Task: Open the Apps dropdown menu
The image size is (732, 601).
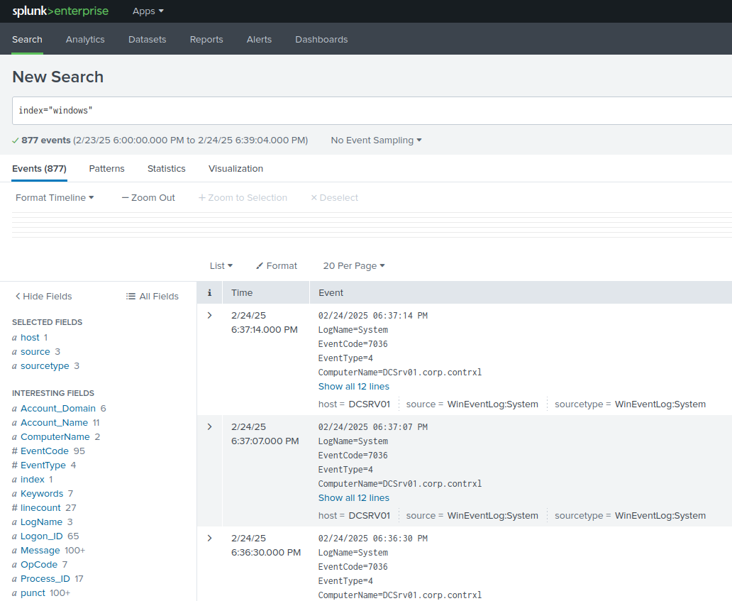Action: pyautogui.click(x=148, y=11)
